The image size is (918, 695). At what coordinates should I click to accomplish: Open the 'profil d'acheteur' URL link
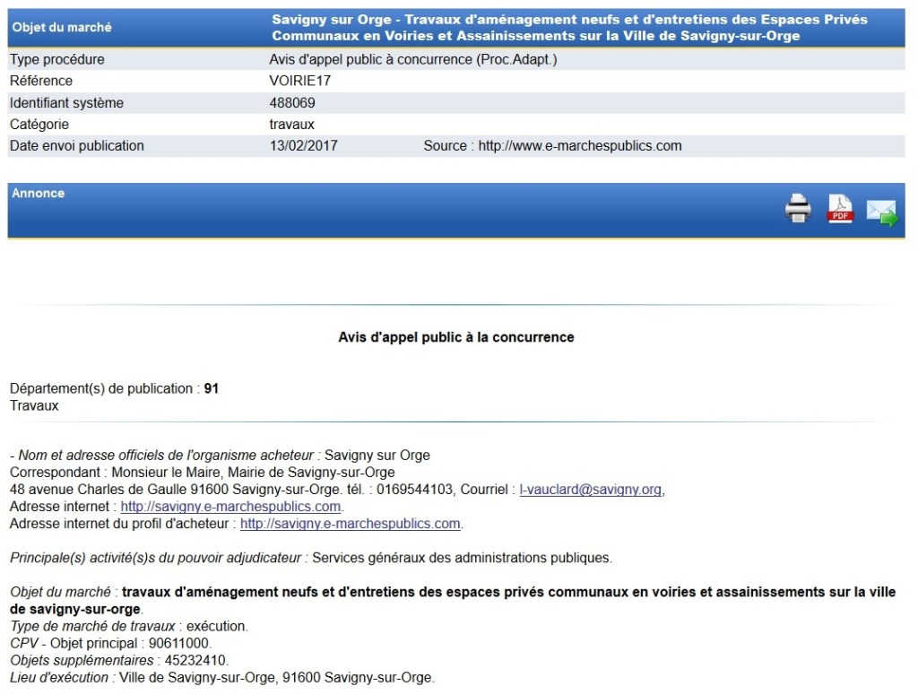(x=351, y=524)
